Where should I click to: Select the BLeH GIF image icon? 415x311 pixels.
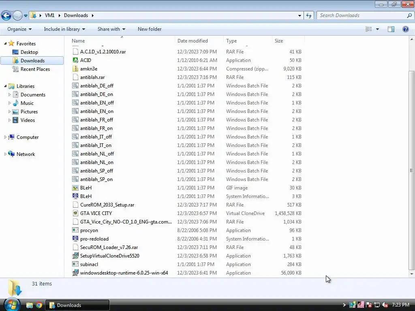pos(75,188)
